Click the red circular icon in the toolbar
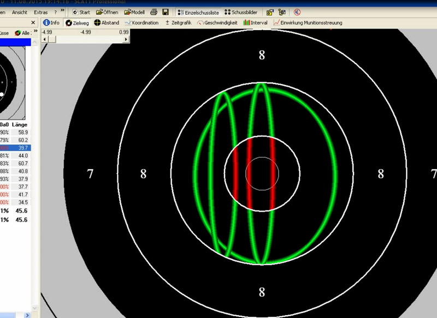Screen dimensions: 437x318 297,11
